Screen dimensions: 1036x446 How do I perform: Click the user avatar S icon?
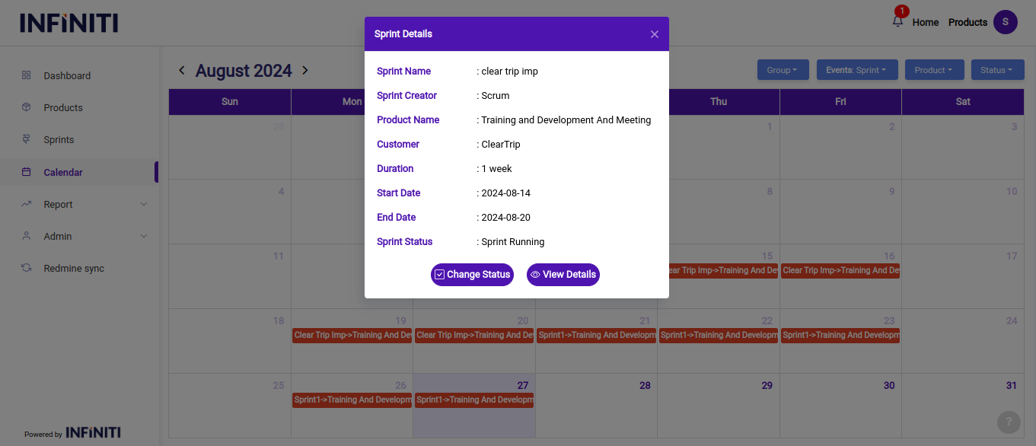[1005, 22]
